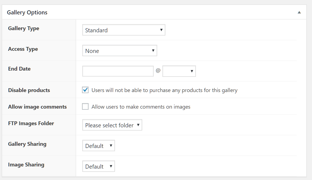Open the Please select folder dropdown

point(112,125)
